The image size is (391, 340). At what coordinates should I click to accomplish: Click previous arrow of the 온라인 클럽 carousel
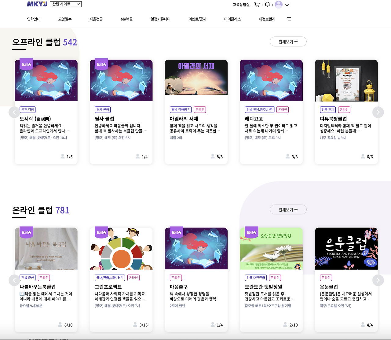(x=14, y=280)
